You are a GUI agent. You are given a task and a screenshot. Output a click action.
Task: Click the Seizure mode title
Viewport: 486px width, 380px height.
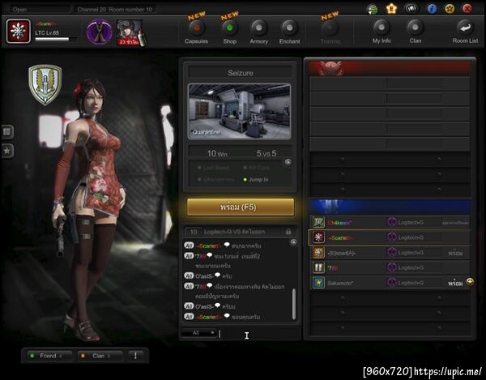tap(241, 73)
